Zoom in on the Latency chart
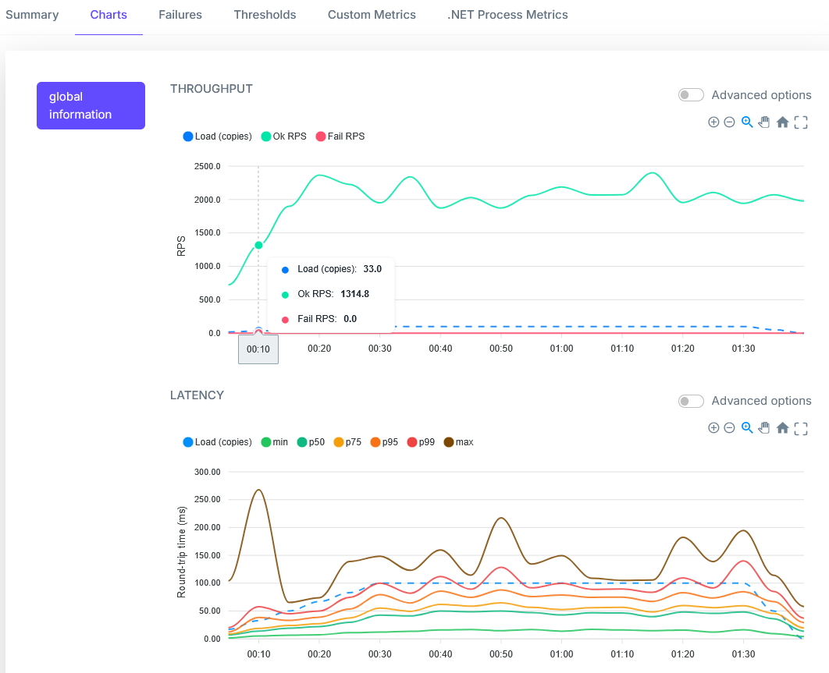Screen dimensions: 829x673 [x=713, y=428]
